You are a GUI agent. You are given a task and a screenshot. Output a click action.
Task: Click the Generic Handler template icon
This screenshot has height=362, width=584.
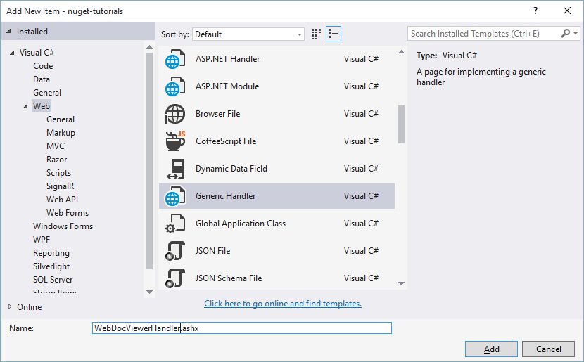point(174,196)
